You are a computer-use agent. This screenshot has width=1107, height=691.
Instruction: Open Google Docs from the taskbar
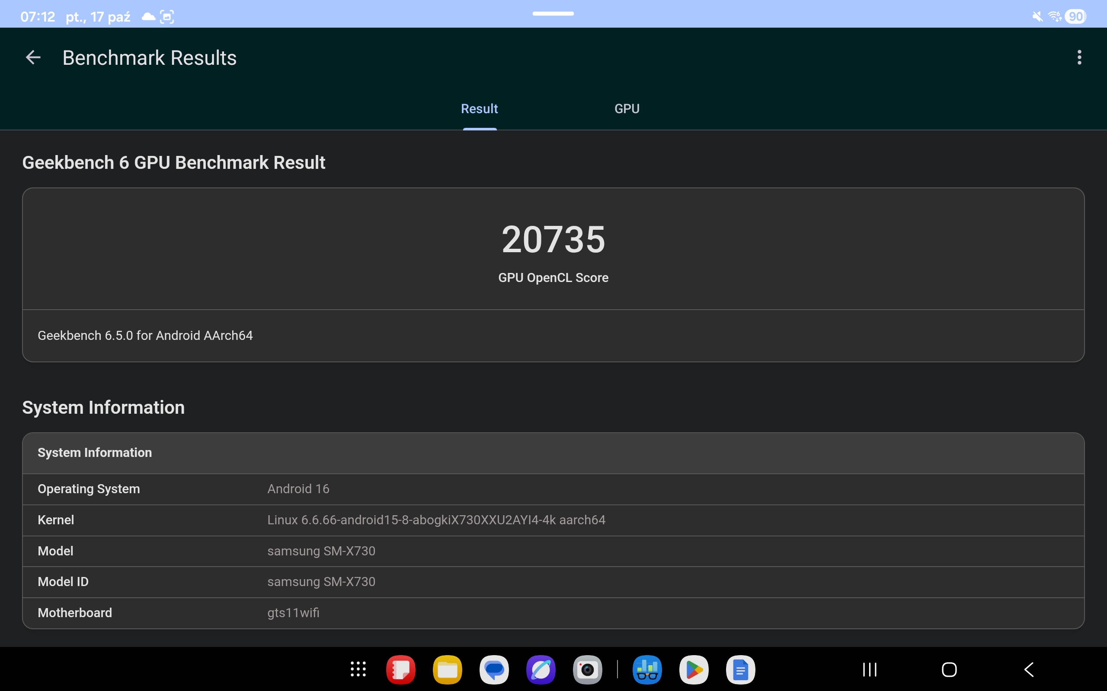pyautogui.click(x=741, y=669)
